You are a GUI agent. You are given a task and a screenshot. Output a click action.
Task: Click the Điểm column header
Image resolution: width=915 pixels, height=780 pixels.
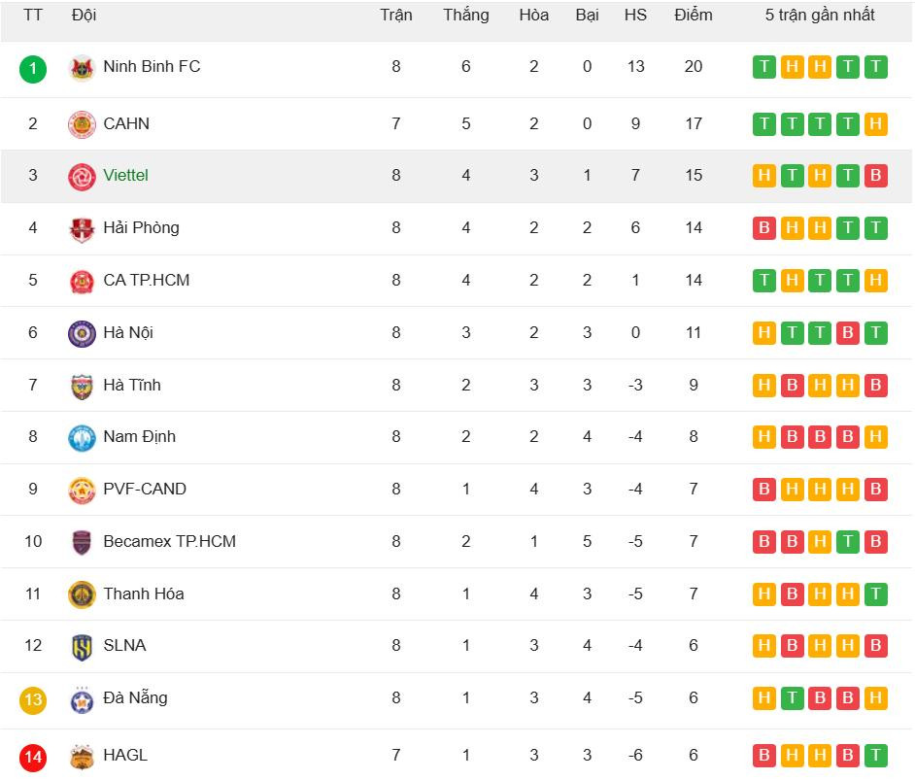click(x=694, y=16)
